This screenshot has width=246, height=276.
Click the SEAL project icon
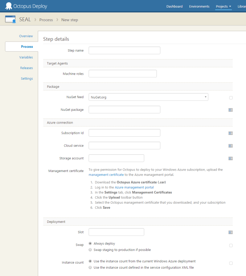[x=10, y=19]
